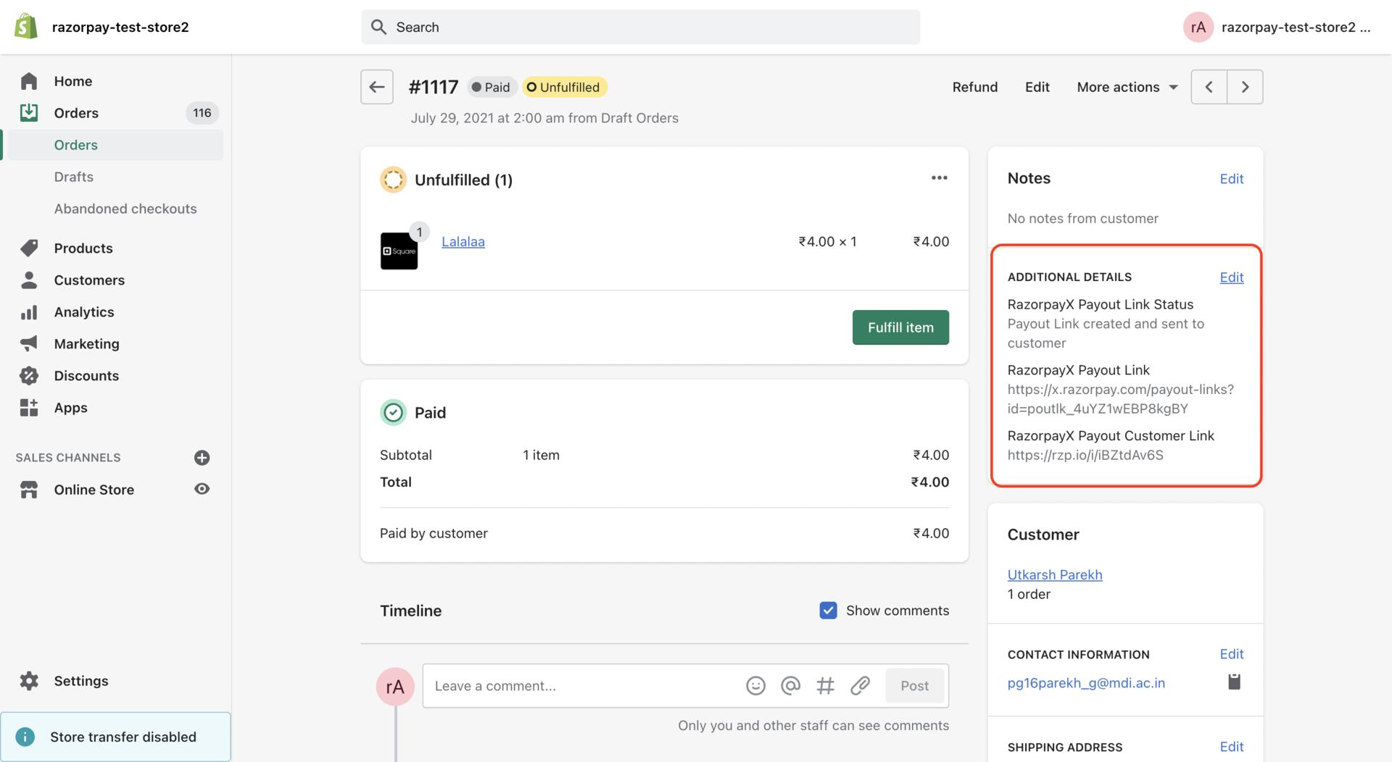Open Marketing in the sidebar
The height and width of the screenshot is (762, 1392).
point(86,343)
